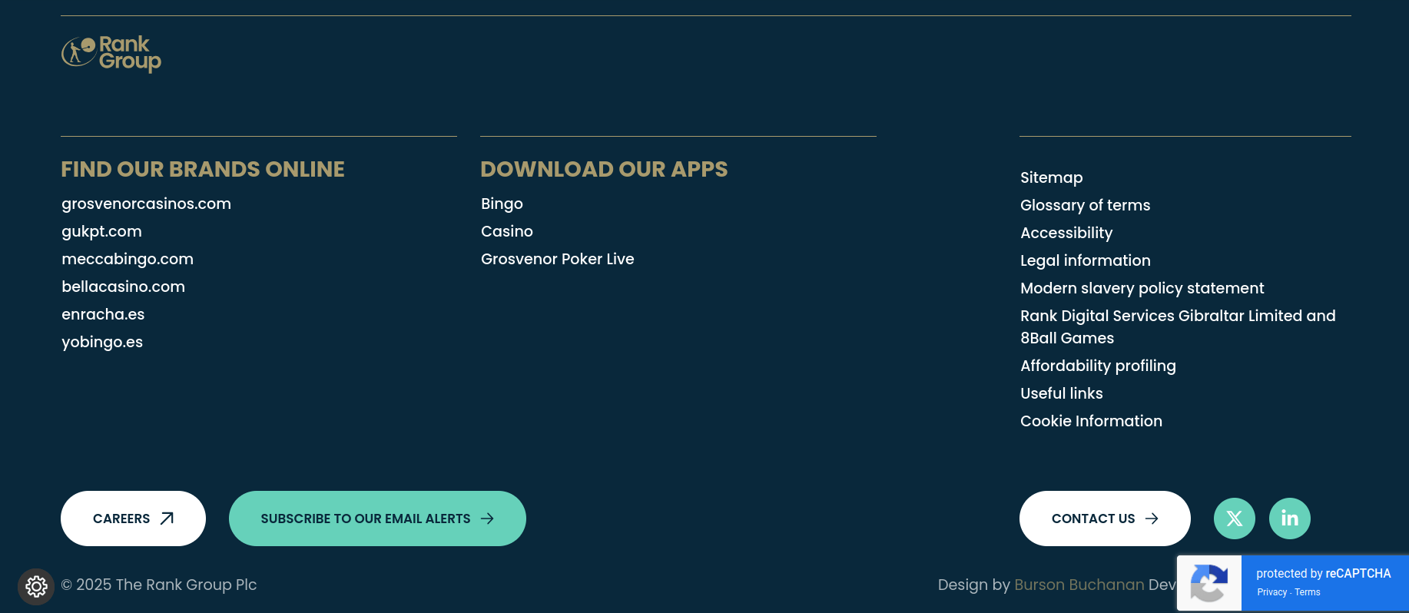1409x613 pixels.
Task: Open Modern slavery policy statement
Action: 1142,288
